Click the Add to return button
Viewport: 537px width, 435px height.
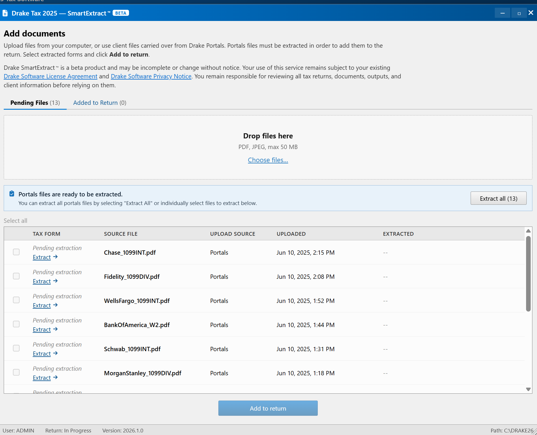tap(268, 408)
